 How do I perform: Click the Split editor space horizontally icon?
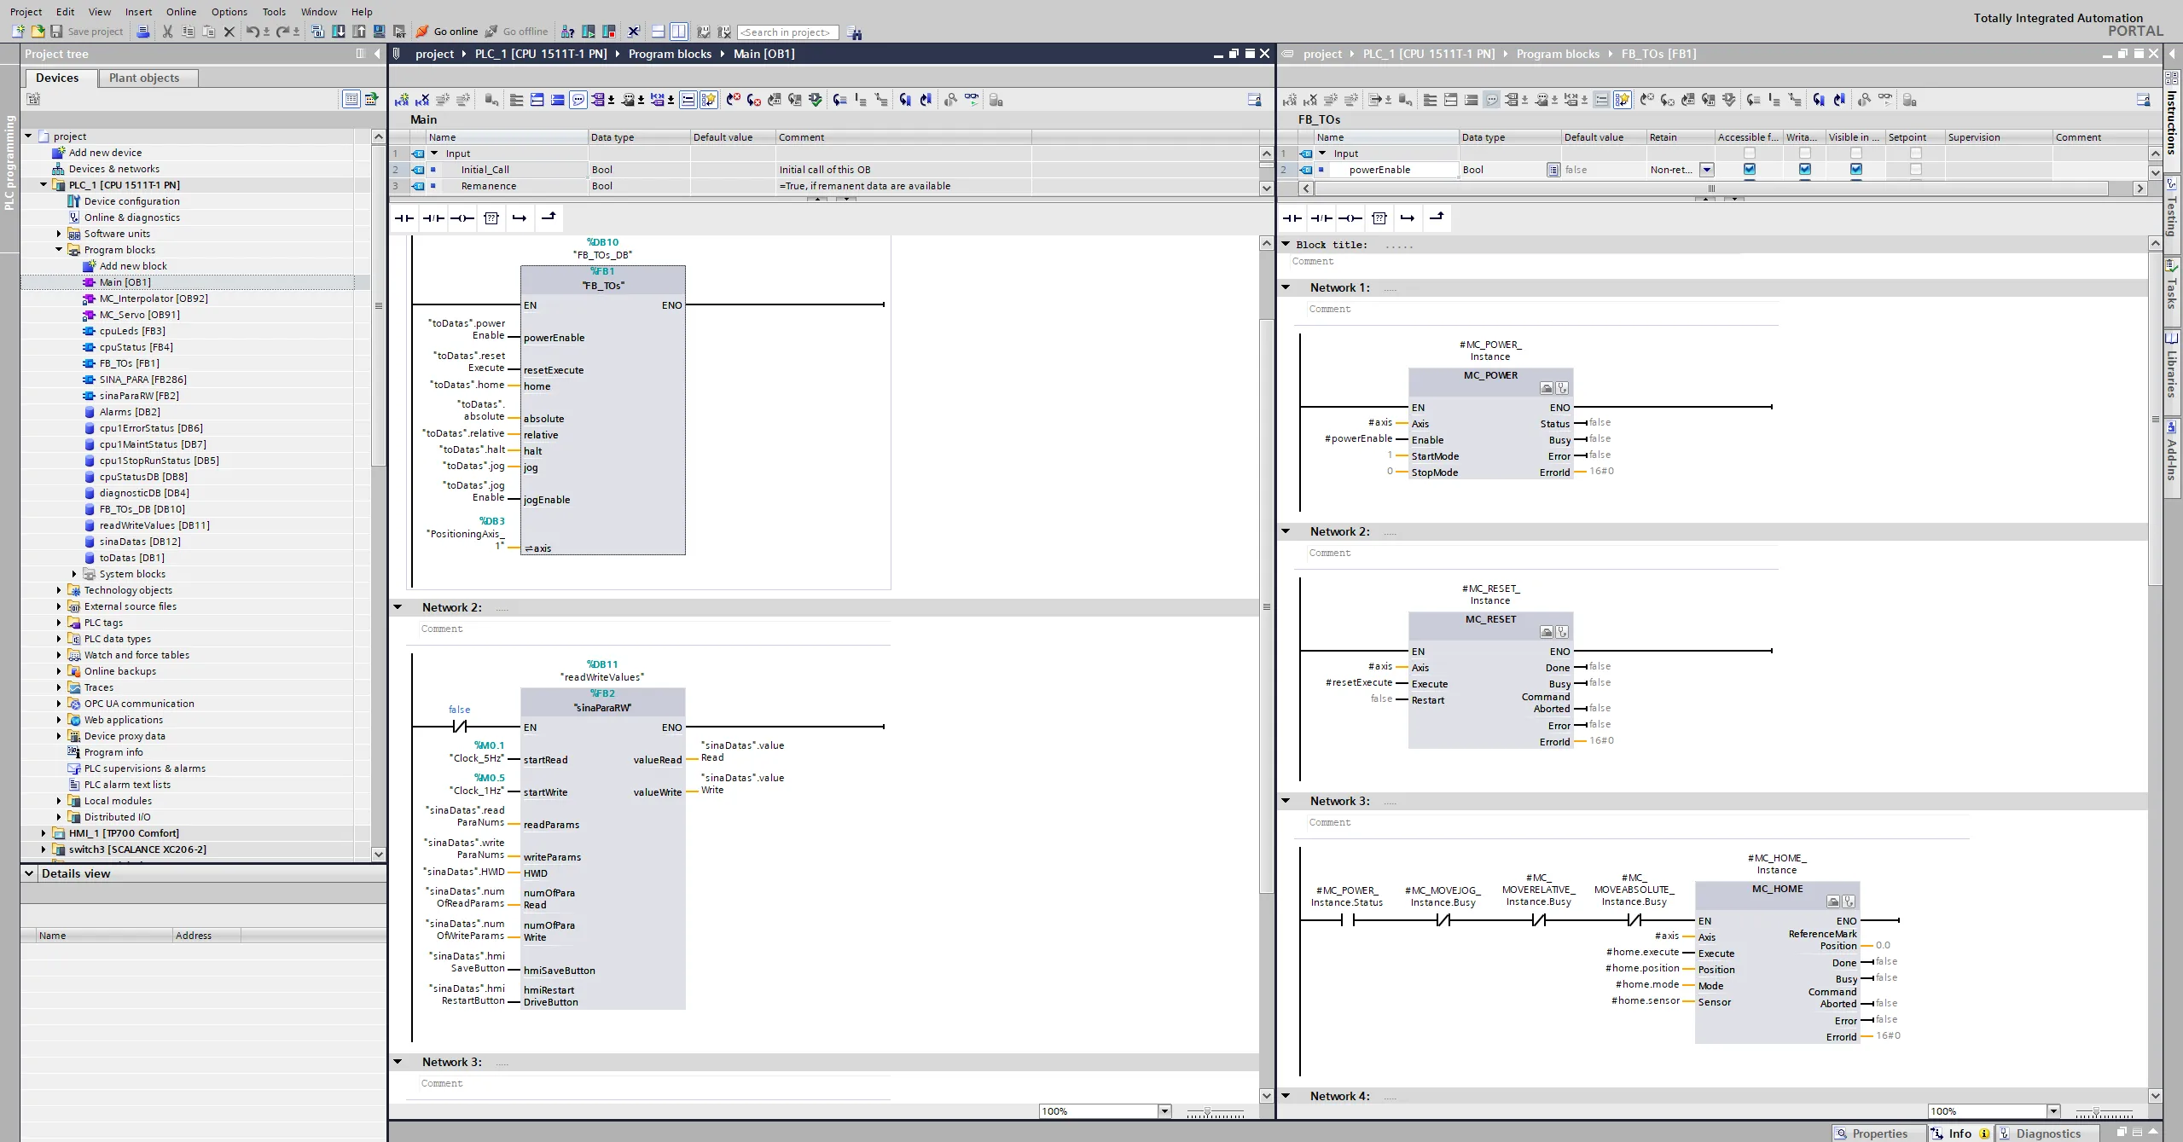tap(658, 32)
